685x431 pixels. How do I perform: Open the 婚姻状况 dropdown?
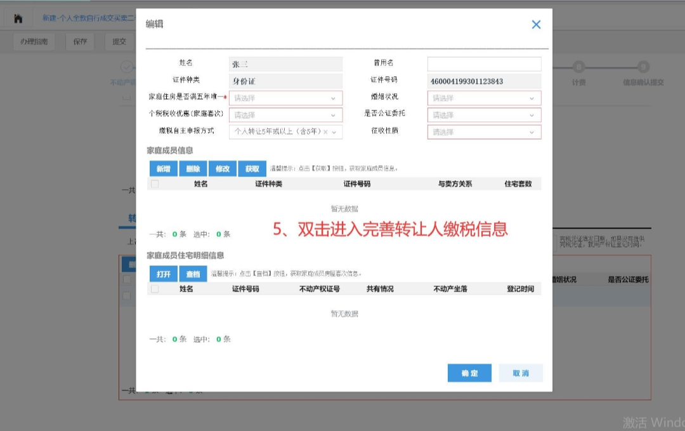point(484,98)
